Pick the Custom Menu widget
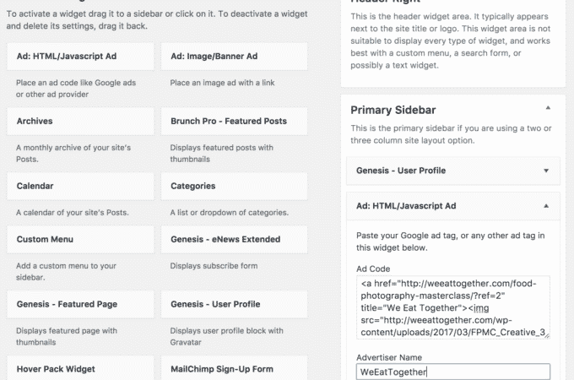574x380 pixels. [x=80, y=240]
